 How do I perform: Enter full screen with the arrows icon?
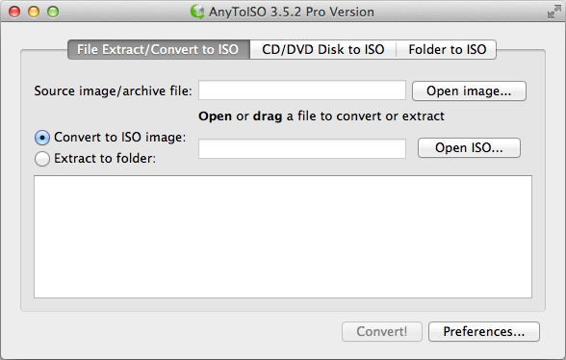pyautogui.click(x=554, y=12)
